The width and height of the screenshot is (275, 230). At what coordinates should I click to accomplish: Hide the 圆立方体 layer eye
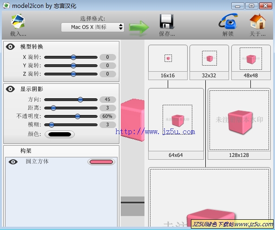coord(13,162)
